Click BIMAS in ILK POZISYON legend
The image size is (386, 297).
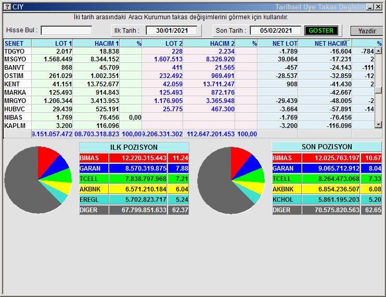(x=94, y=158)
